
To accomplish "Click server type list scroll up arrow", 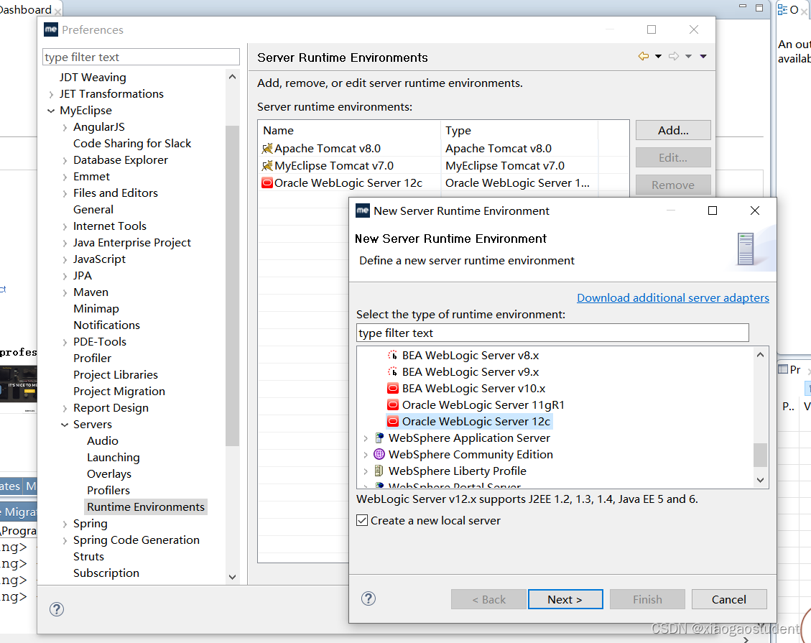I will pos(760,355).
